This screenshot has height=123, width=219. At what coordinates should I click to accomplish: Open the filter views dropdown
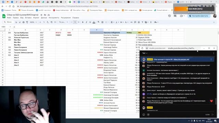click(146, 22)
